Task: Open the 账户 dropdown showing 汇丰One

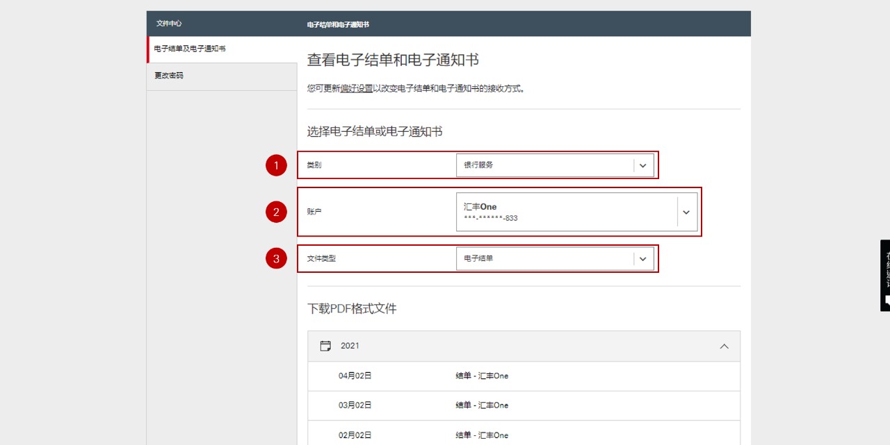Action: point(576,212)
